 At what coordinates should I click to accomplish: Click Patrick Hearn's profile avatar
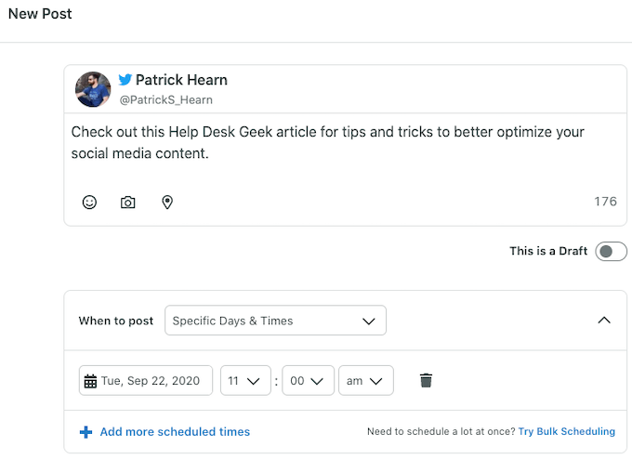tap(93, 88)
